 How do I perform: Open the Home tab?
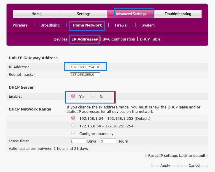point(36,14)
